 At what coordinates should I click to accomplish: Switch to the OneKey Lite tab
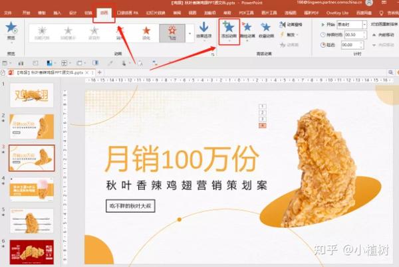pyautogui.click(x=337, y=13)
